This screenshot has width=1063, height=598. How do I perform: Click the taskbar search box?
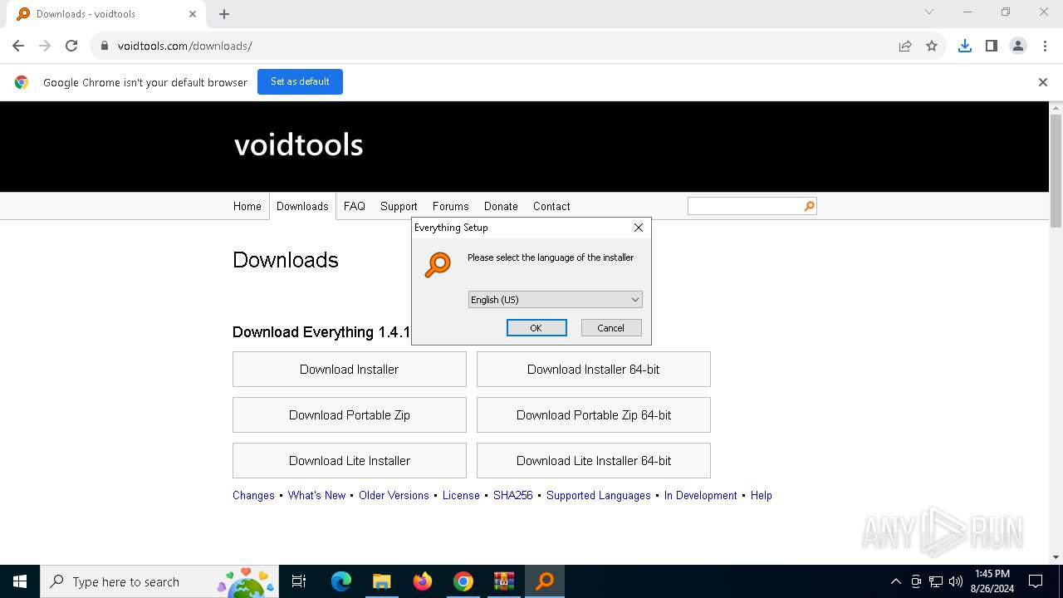coord(159,581)
